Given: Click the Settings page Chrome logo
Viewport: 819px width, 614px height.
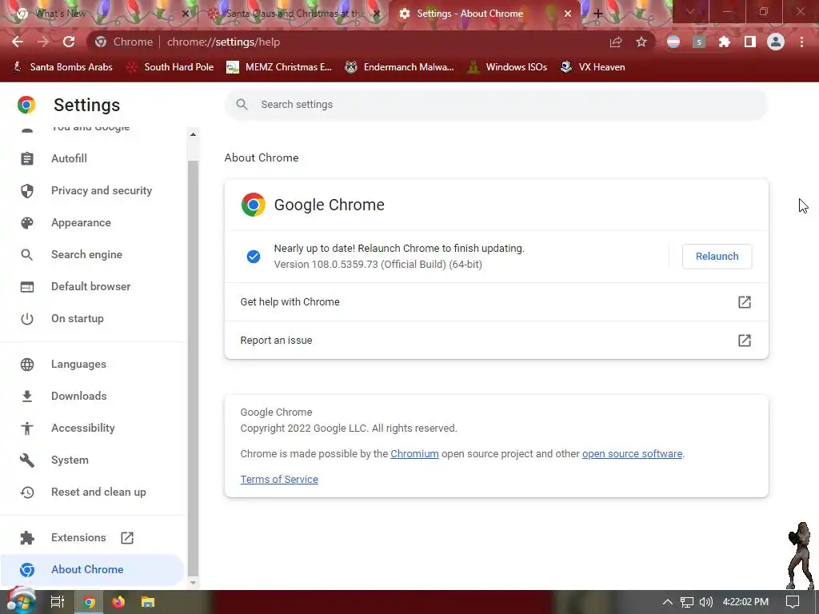Looking at the screenshot, I should (26, 105).
